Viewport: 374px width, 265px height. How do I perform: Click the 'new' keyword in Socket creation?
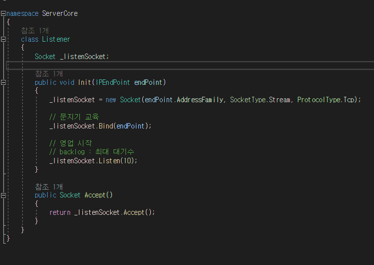tap(111, 100)
